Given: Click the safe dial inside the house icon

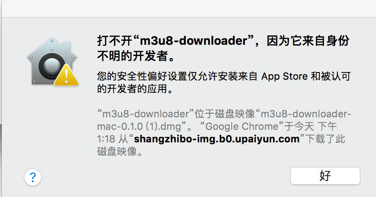Looking at the screenshot, I should (52, 66).
